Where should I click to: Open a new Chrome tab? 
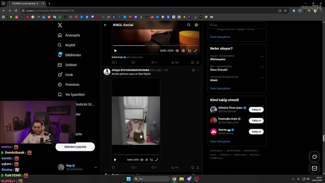[x=49, y=4]
